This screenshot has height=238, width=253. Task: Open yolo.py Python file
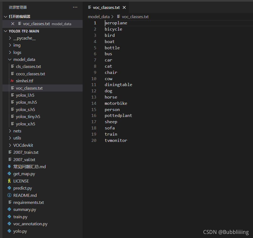pyautogui.click(x=20, y=231)
